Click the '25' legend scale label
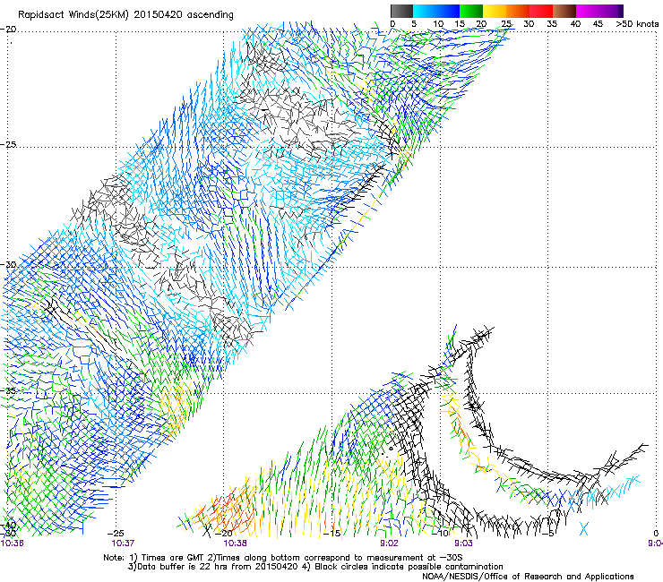Screen dimensions: 663x582 (x=505, y=24)
